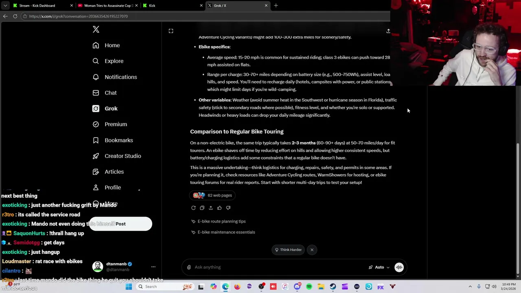Select the E-bike maintenance essentials suggestion
The height and width of the screenshot is (293, 521).
223,232
